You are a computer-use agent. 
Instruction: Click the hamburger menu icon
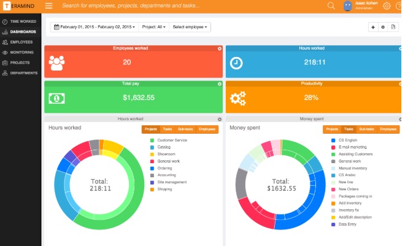[49, 6]
